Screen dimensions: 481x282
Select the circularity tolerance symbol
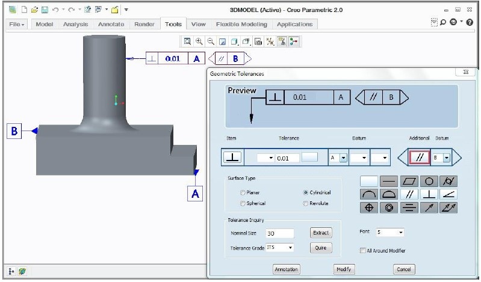429,182
